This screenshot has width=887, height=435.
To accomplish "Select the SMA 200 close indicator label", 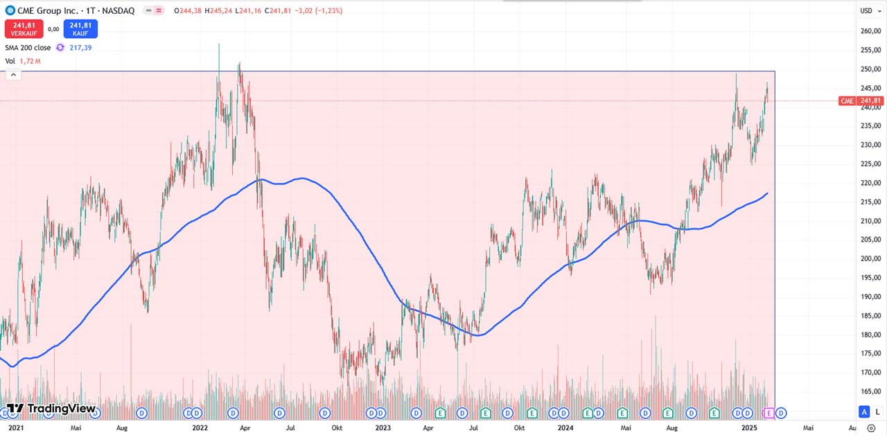I will [28, 48].
